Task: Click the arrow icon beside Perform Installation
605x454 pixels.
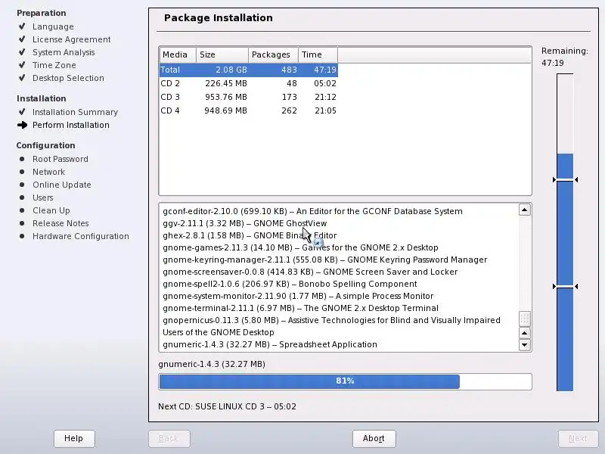Action: (23, 125)
